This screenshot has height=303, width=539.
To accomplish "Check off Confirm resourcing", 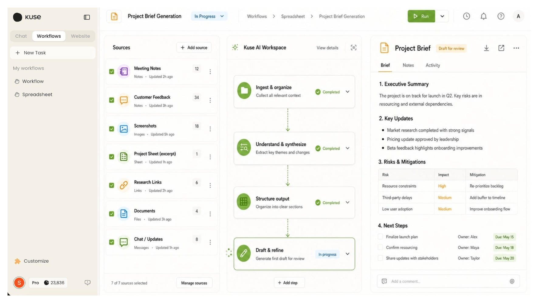I will (x=380, y=247).
